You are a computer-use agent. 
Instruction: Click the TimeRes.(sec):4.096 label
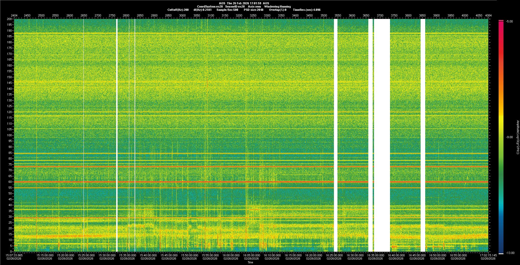pyautogui.click(x=307, y=10)
